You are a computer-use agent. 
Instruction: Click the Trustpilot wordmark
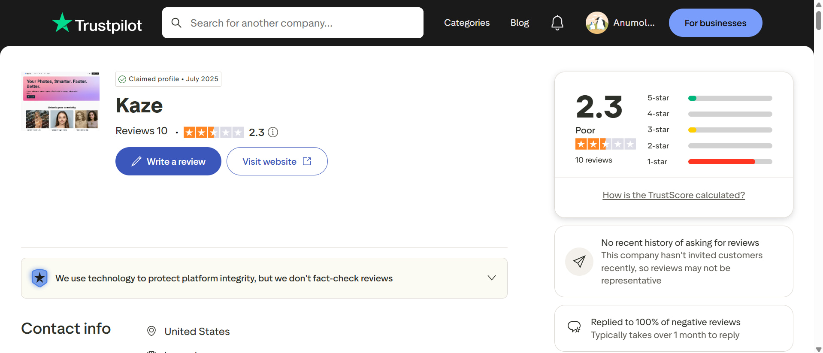pyautogui.click(x=109, y=25)
